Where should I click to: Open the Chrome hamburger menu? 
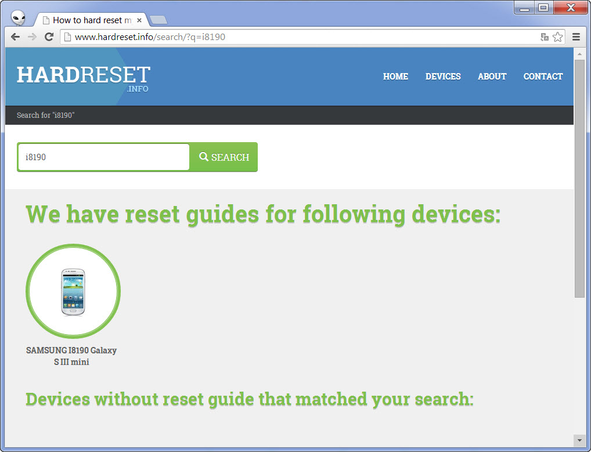[576, 37]
